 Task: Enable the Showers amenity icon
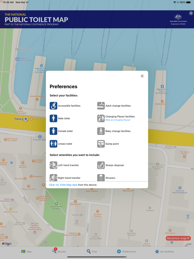tap(101, 177)
